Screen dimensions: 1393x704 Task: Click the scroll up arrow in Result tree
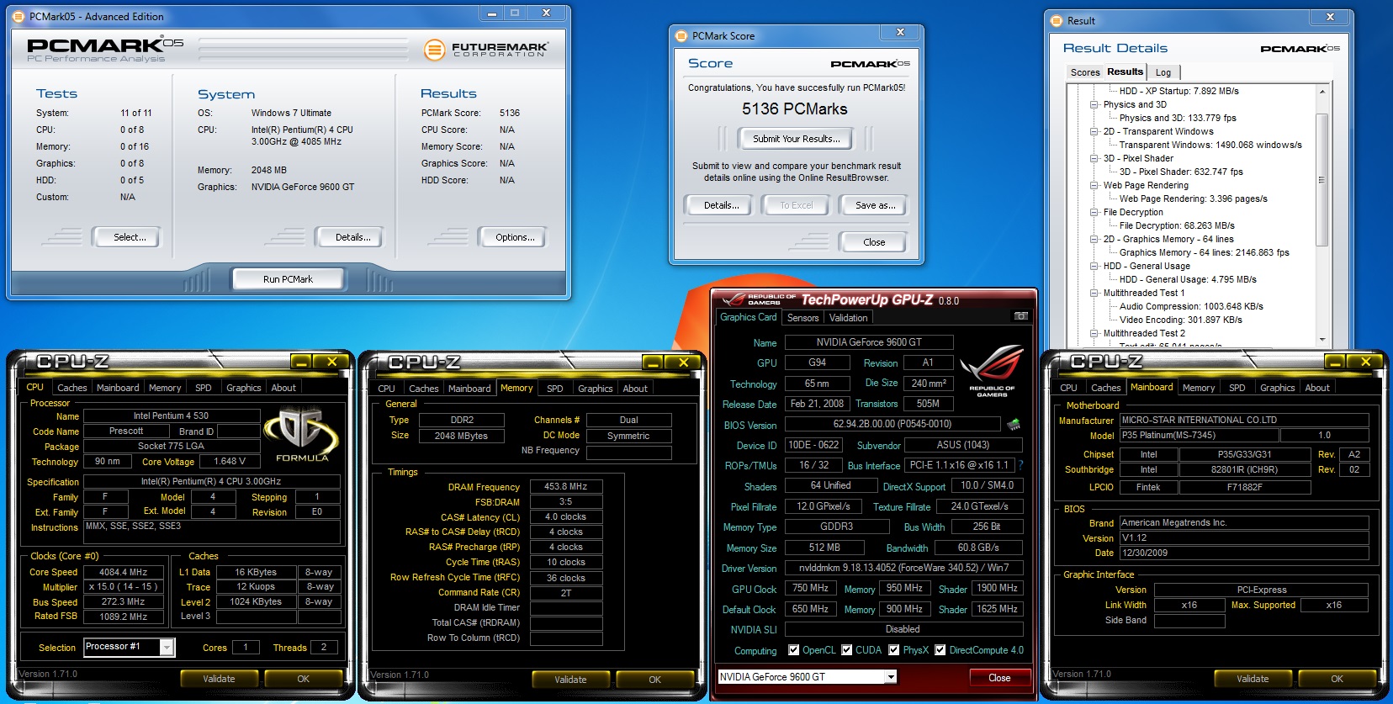click(1321, 92)
